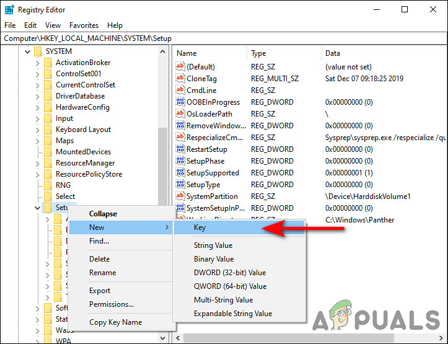448x344 pixels.
Task: Click the SystemSetupInP... DWORD icon
Action: coord(180,208)
